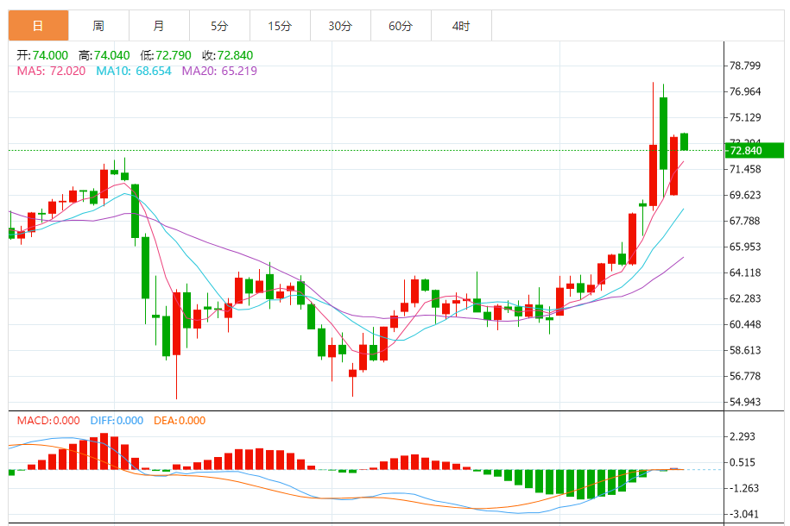Click the MA10: 68.654 indicator label

pyautogui.click(x=134, y=71)
